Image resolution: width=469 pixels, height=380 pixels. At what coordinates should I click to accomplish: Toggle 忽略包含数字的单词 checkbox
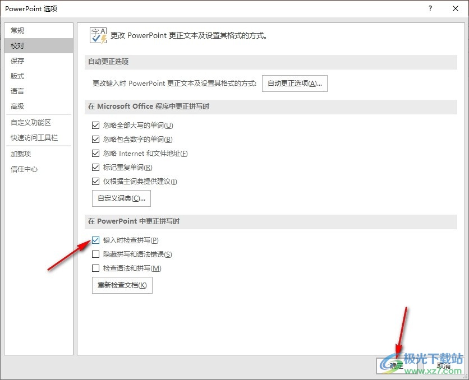pyautogui.click(x=95, y=140)
